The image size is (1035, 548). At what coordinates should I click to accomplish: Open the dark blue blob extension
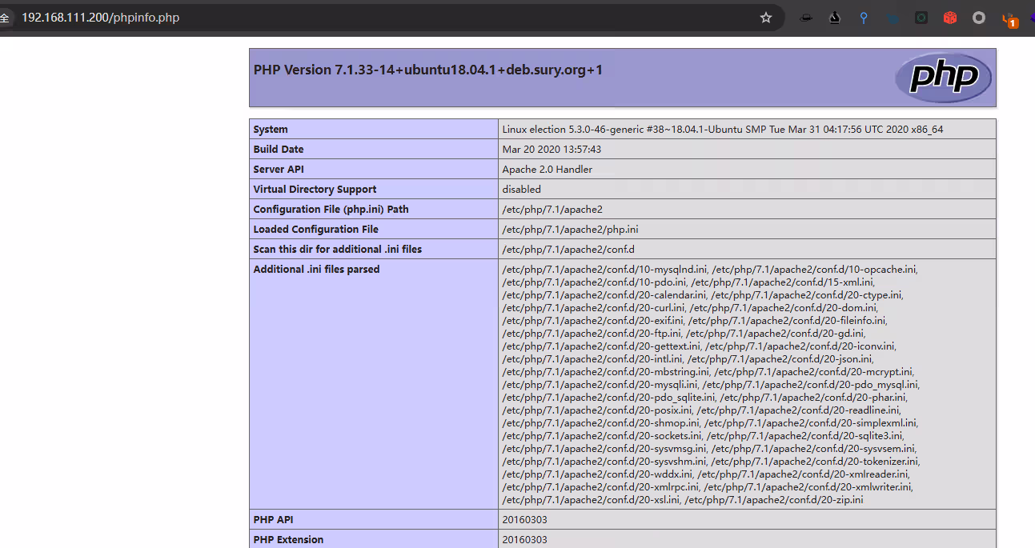pyautogui.click(x=893, y=18)
